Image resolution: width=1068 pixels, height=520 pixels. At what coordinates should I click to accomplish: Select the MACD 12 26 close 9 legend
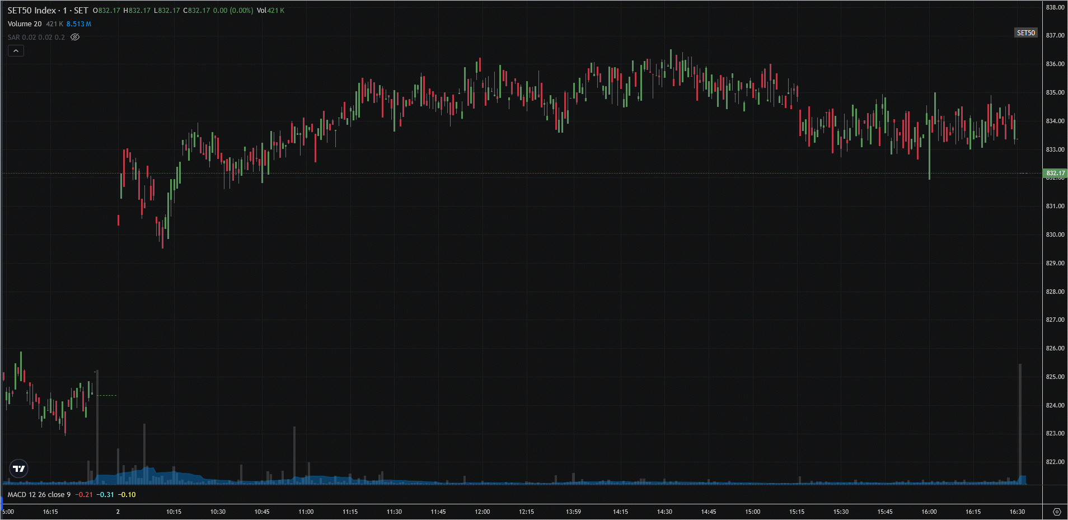click(x=39, y=495)
